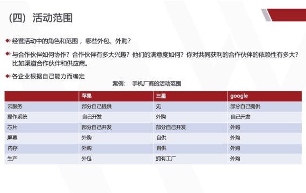Click 三星's "外购" cell in 操作系统 row
306x193 pixels.
(x=190, y=117)
